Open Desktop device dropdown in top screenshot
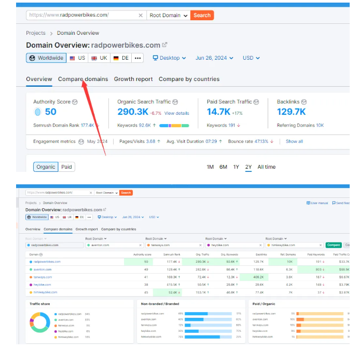The image size is (359, 350). (x=170, y=58)
